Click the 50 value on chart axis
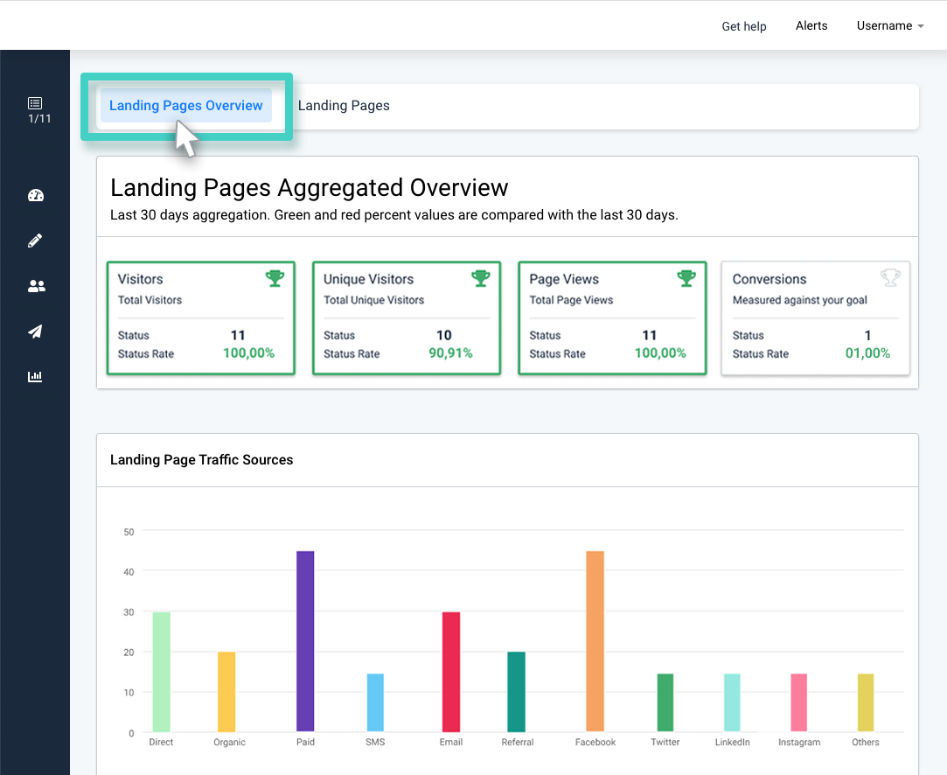Screen dimensions: 947x775 click(129, 532)
